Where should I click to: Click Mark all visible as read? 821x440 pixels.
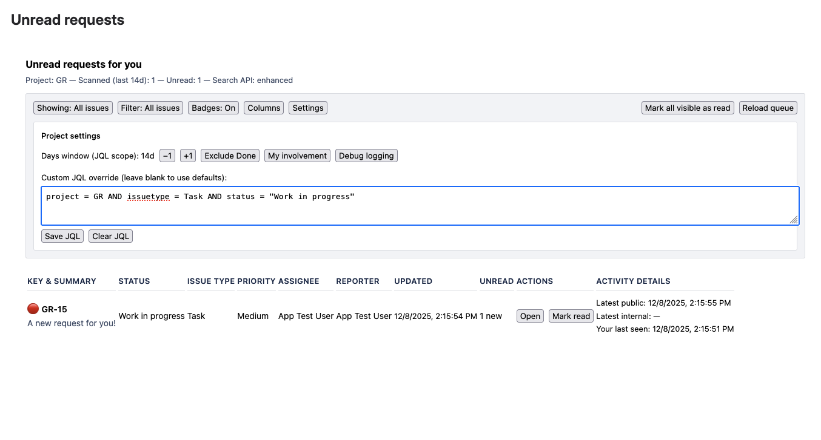pyautogui.click(x=688, y=108)
